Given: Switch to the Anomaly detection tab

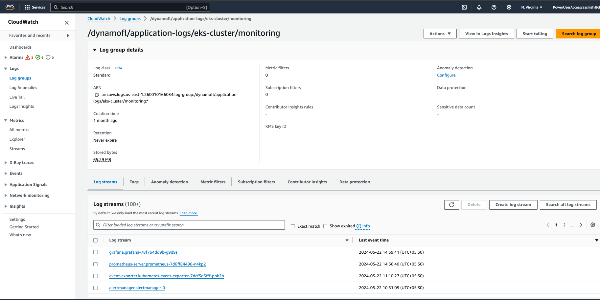Looking at the screenshot, I should (x=170, y=182).
